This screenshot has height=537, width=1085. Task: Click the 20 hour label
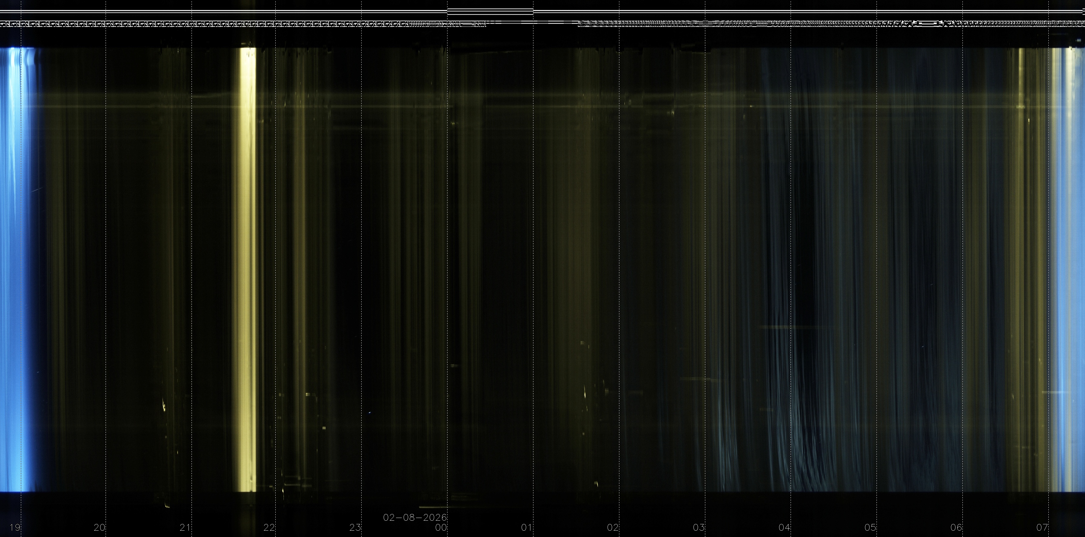(x=100, y=527)
